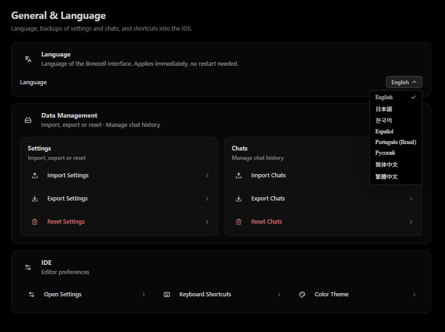Open Export Chats
The height and width of the screenshot is (332, 445).
tap(323, 199)
